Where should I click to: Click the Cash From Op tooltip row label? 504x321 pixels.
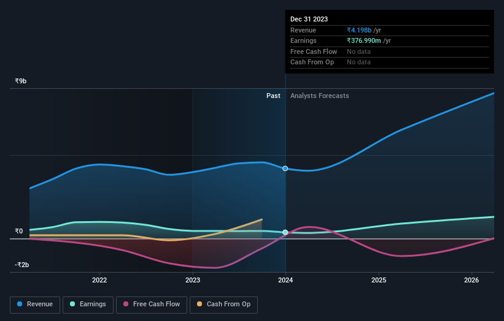point(312,62)
